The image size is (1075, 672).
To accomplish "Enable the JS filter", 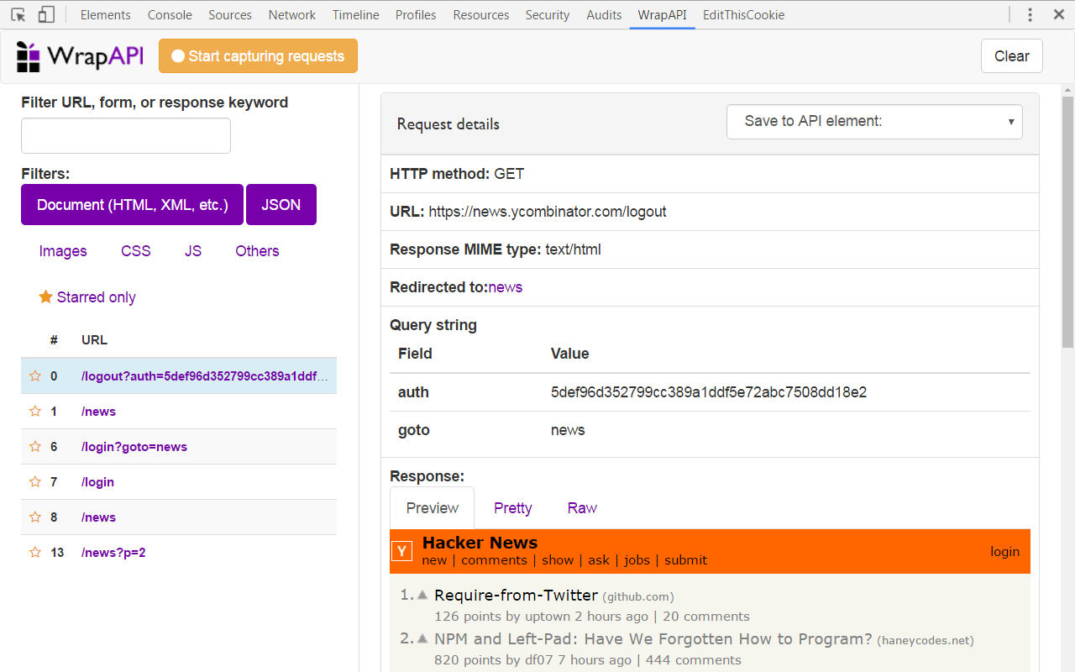I will (193, 251).
